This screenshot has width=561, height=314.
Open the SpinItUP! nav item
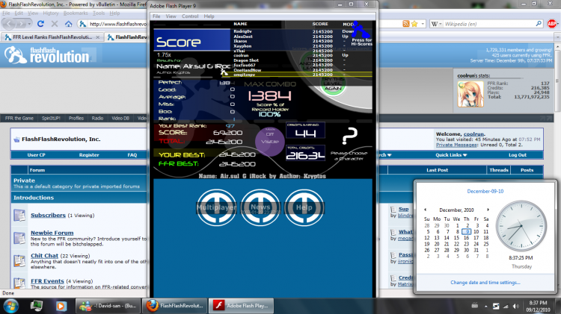pyautogui.click(x=51, y=118)
